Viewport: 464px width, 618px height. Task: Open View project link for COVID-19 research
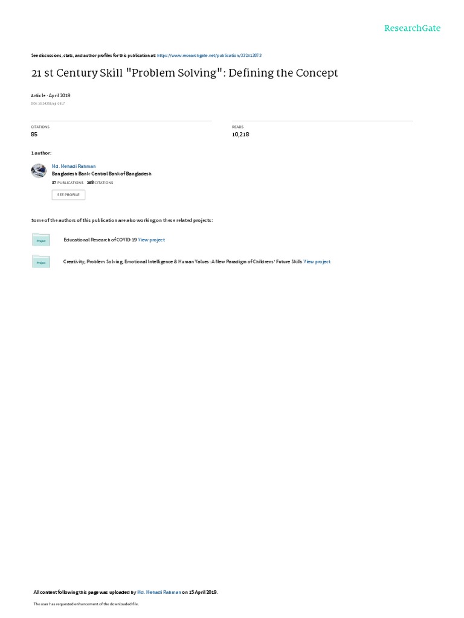pyautogui.click(x=152, y=240)
